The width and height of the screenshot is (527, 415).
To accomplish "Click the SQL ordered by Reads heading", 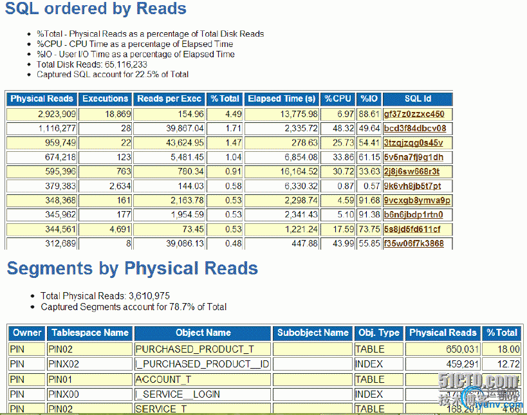I will [x=96, y=8].
